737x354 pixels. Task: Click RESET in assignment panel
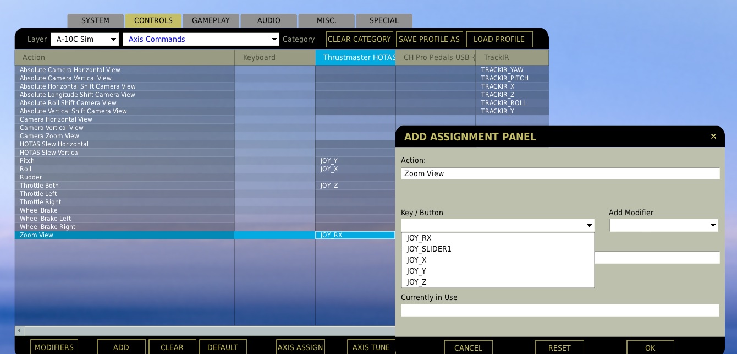tap(559, 347)
